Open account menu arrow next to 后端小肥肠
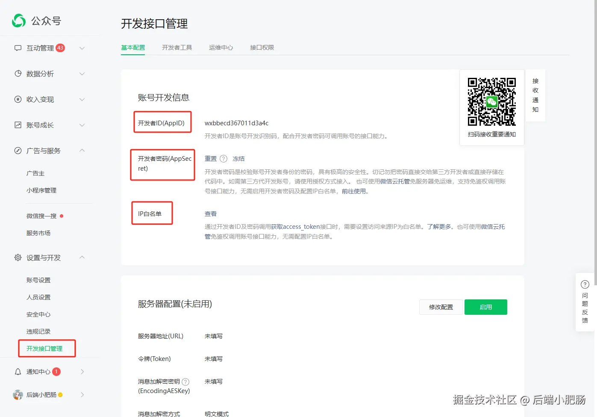Viewport: 597px width, 417px height. [x=82, y=395]
